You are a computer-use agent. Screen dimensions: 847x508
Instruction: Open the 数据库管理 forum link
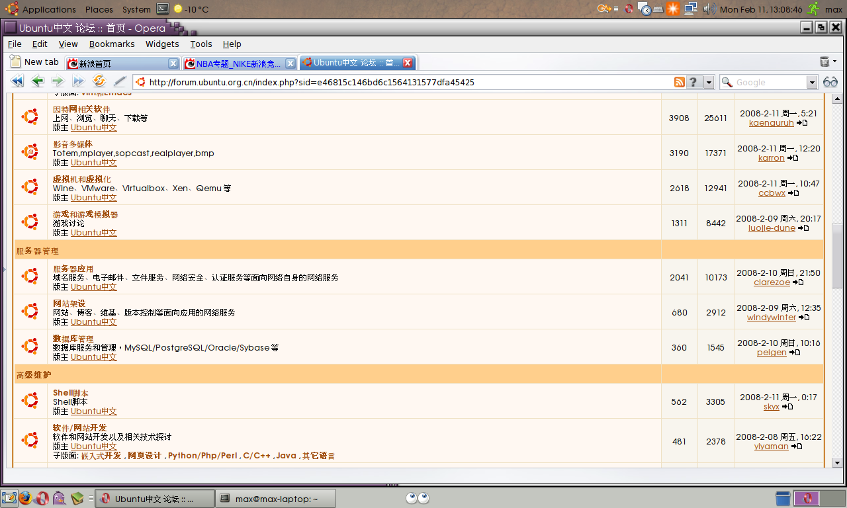tap(73, 339)
